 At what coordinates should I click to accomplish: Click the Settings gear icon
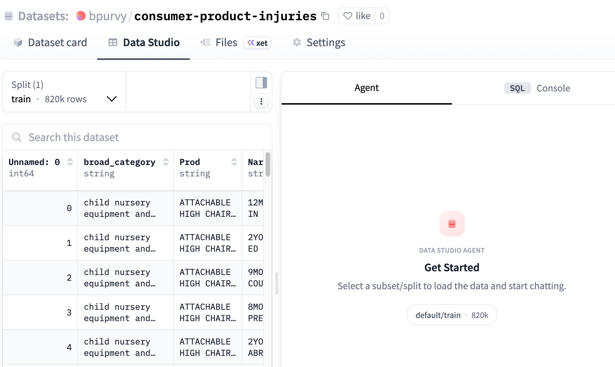[297, 42]
